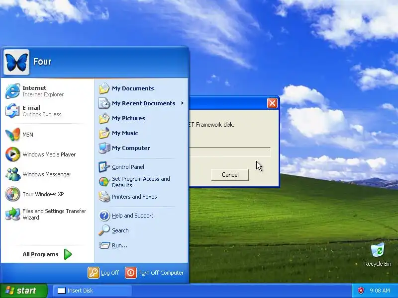
Task: Open the Internet menu entry label
Action: [x=34, y=88]
